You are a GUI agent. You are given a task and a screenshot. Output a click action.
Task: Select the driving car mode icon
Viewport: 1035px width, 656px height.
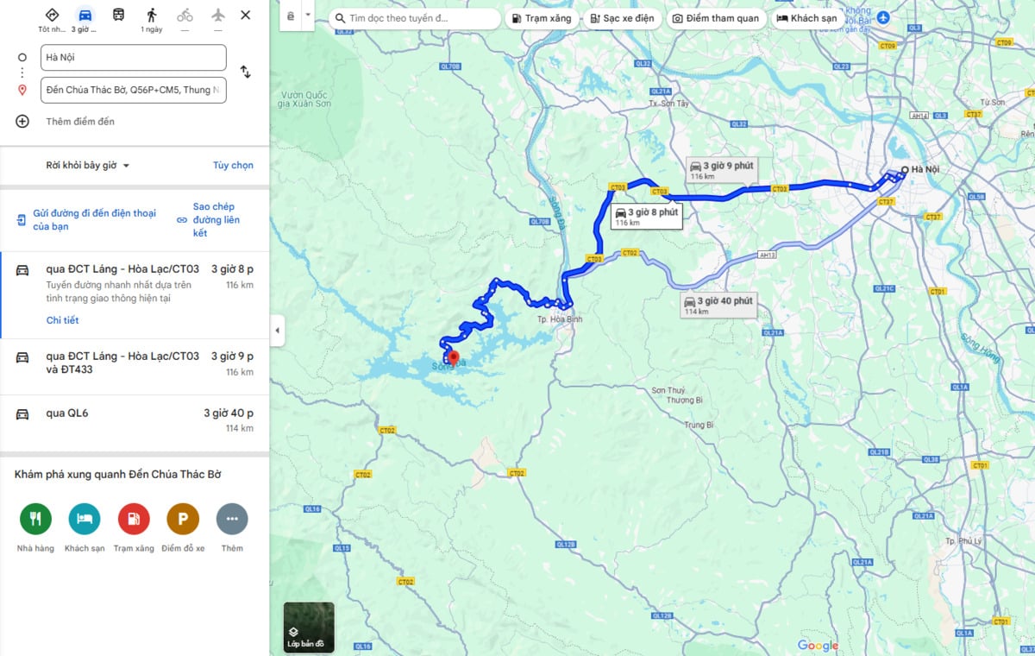tap(85, 15)
